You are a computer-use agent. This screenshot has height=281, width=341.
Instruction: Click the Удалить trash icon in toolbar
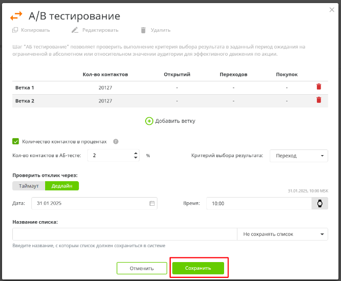click(x=143, y=30)
